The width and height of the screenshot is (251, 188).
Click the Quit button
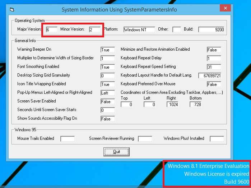[116, 152]
